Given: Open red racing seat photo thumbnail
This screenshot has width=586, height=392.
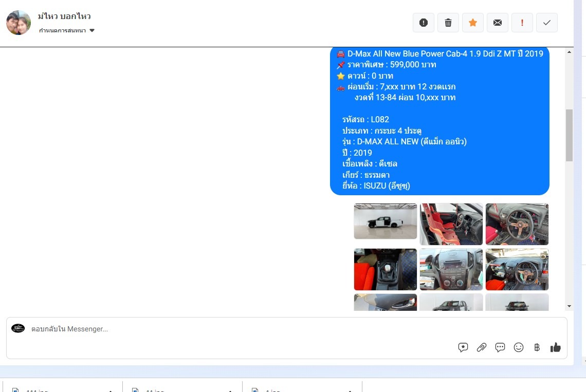Looking at the screenshot, I should point(451,224).
